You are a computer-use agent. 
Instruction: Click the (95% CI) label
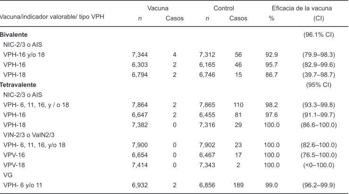click(318, 85)
